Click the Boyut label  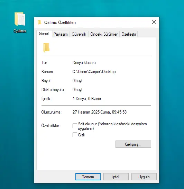[x=47, y=81]
